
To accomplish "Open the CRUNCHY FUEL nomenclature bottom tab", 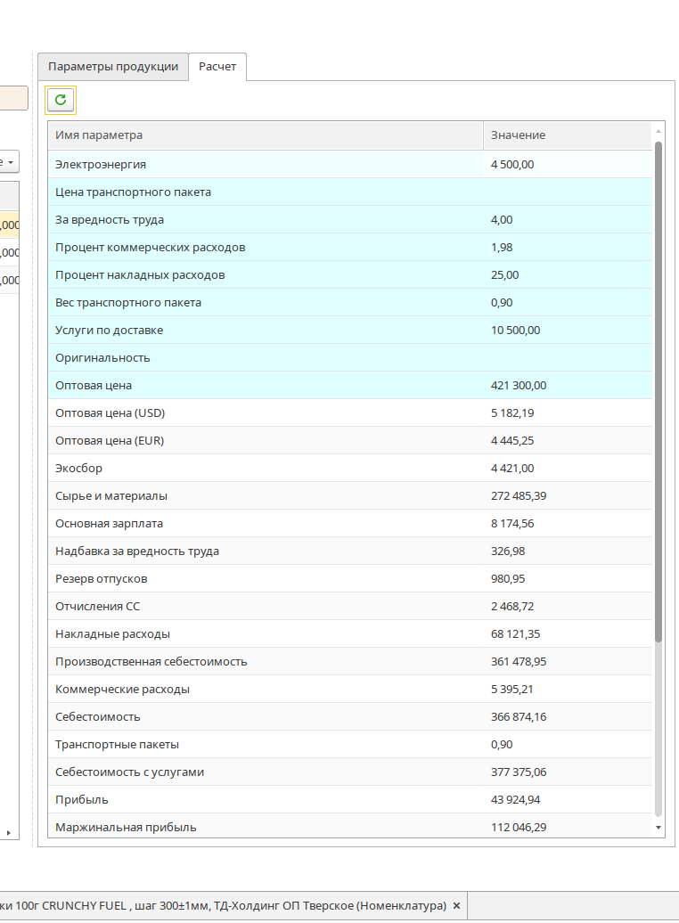I will [223, 905].
